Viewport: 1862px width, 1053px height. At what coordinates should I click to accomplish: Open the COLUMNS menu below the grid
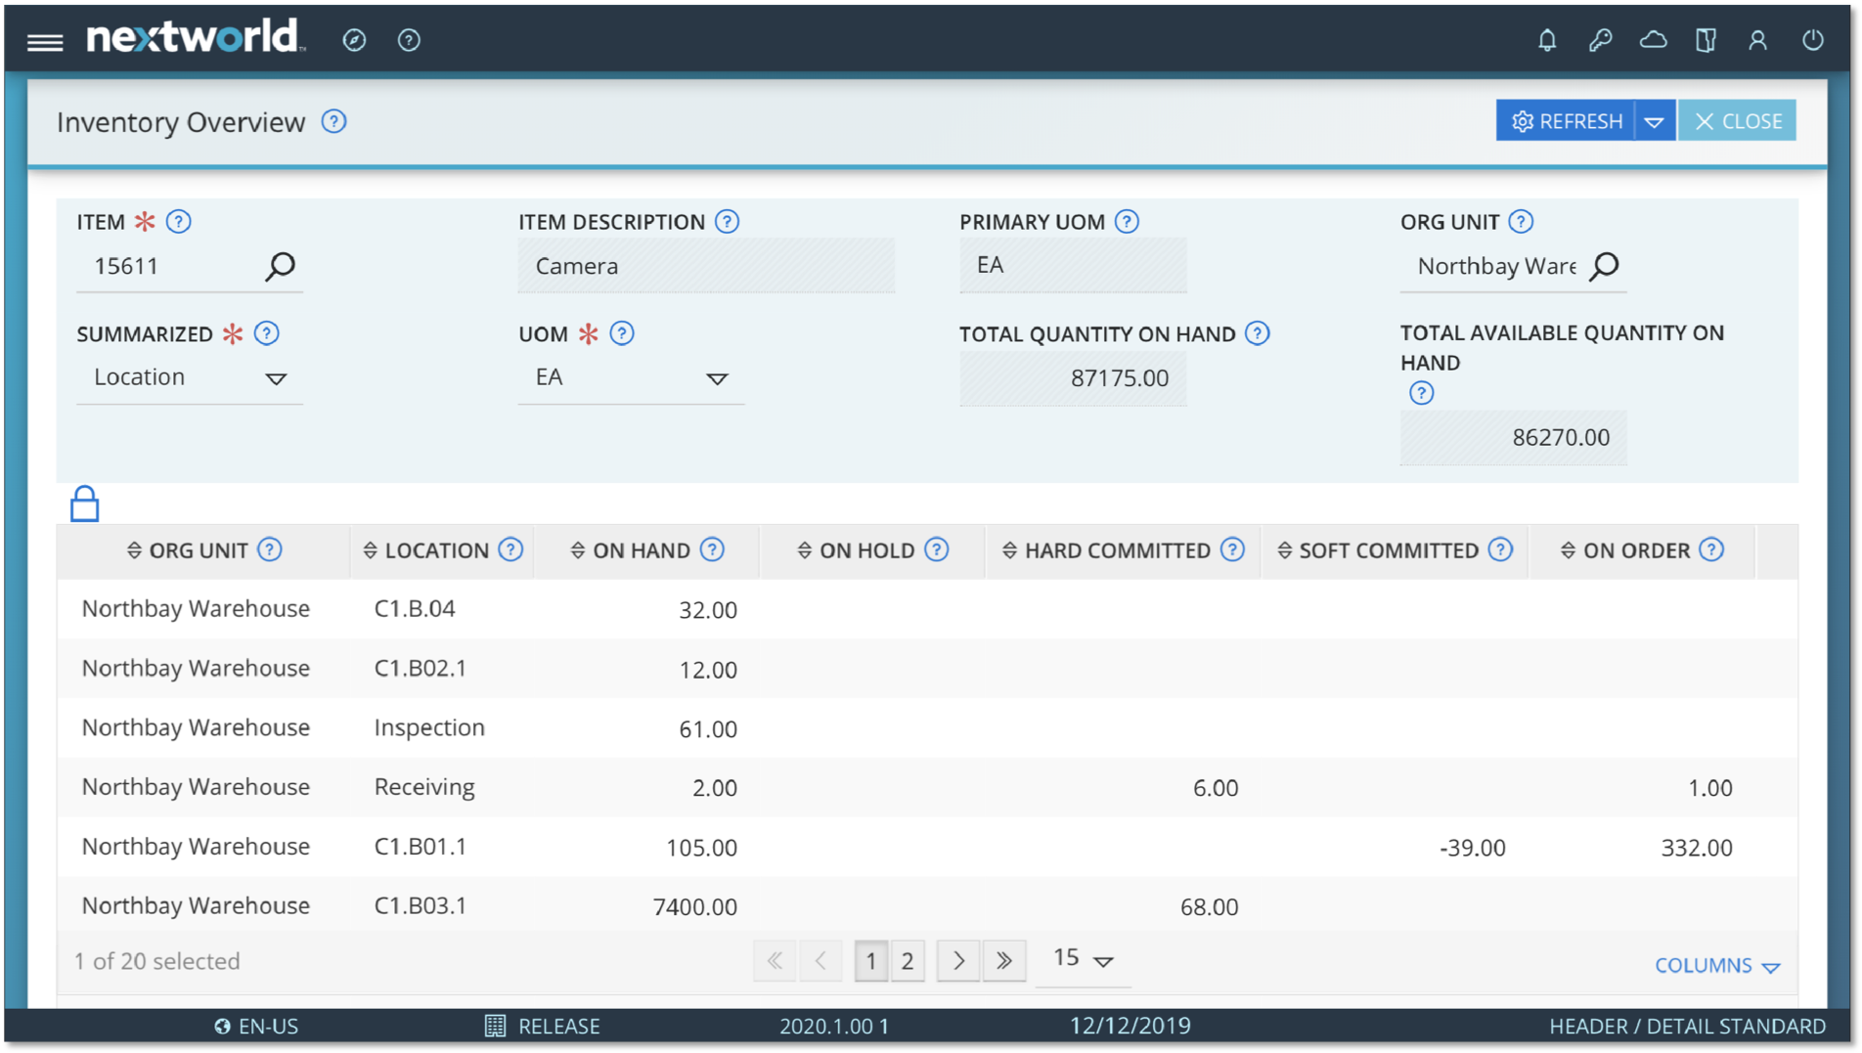1716,965
